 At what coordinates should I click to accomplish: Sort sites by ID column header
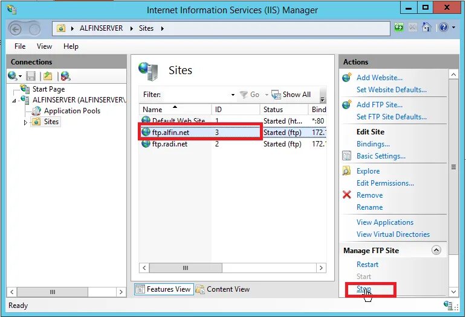236,109
